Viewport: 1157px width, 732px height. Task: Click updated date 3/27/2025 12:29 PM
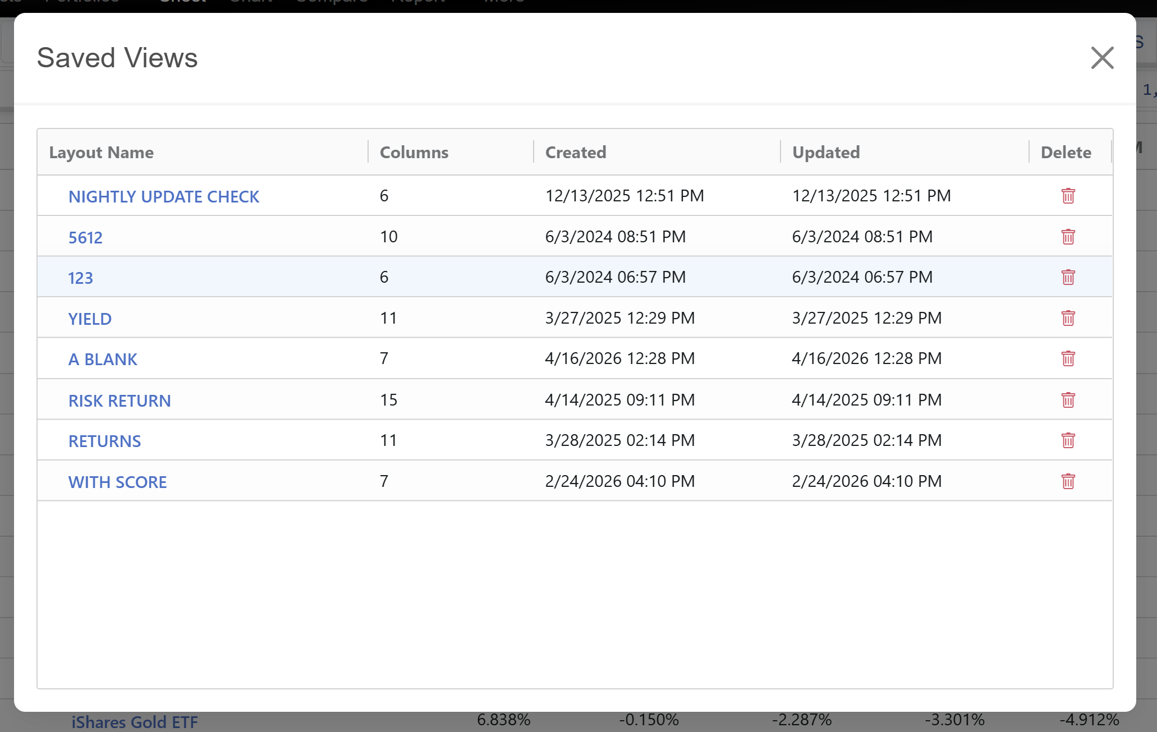coord(867,318)
